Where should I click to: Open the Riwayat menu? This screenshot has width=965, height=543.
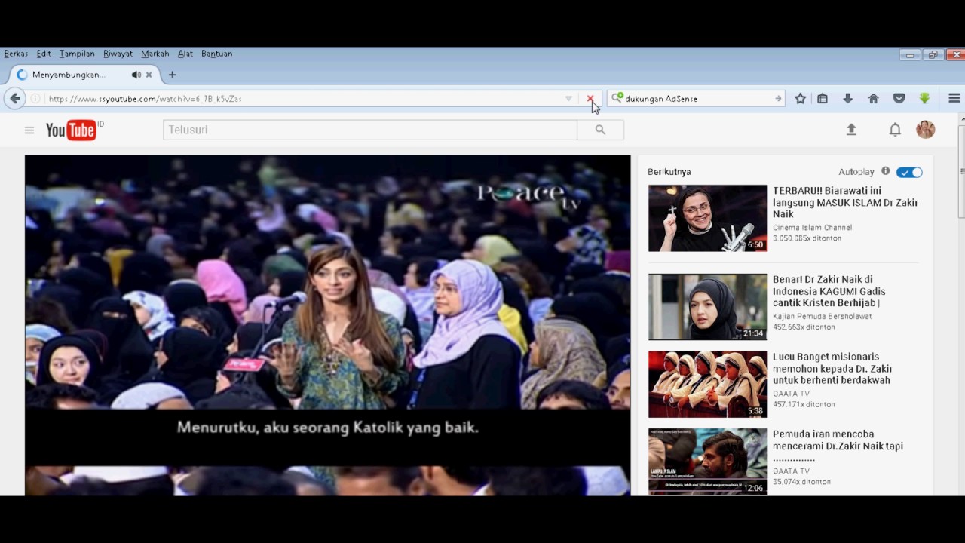(x=118, y=54)
